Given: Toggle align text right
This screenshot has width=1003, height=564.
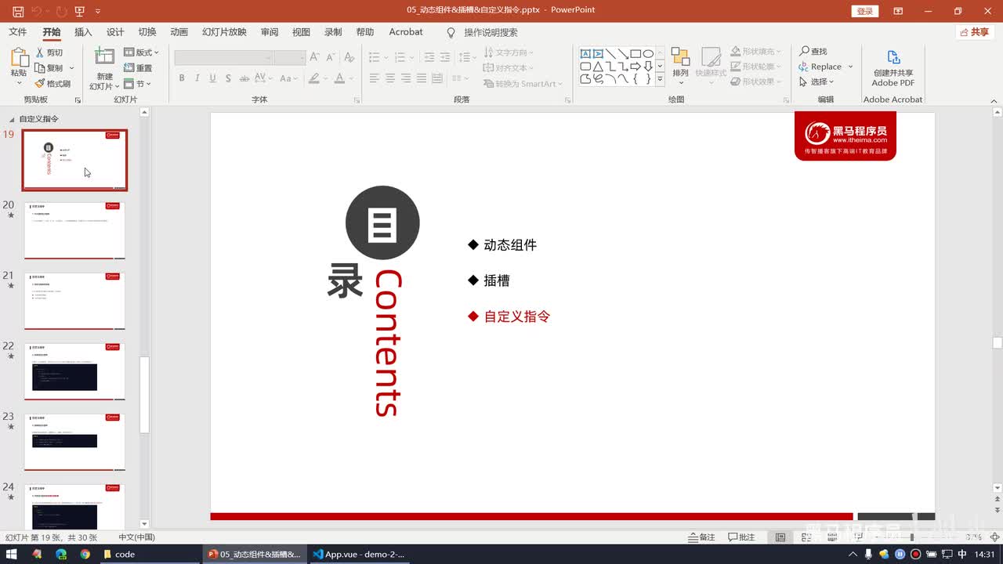Looking at the screenshot, I should [x=406, y=78].
